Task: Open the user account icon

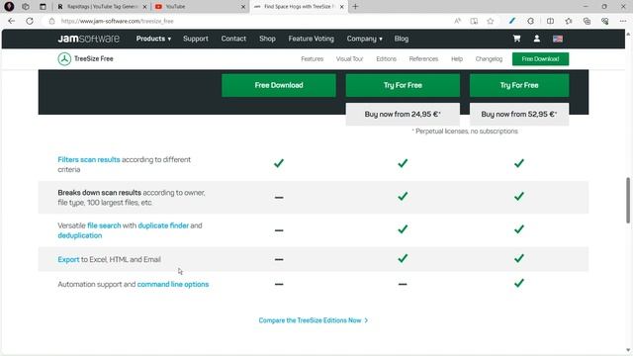Action: coord(536,39)
